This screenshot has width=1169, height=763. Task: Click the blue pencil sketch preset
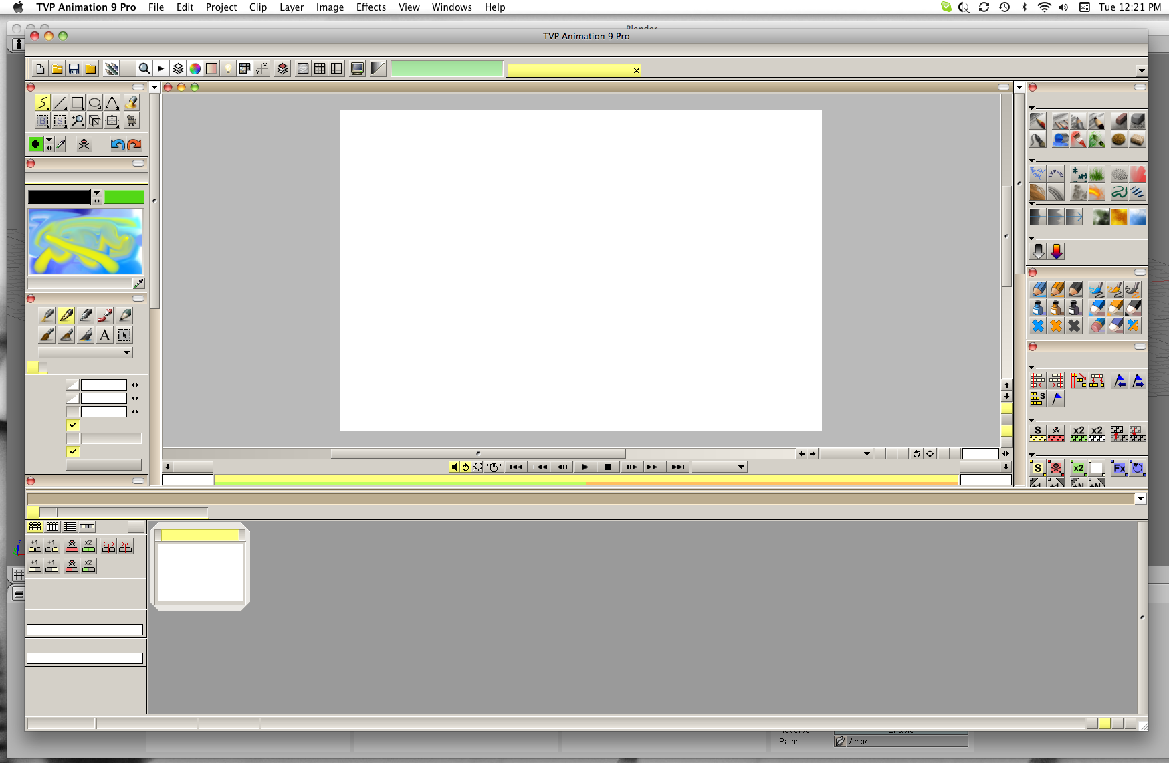point(1039,289)
